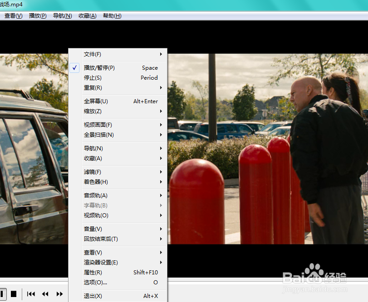The width and height of the screenshot is (368, 302).
Task: Open the 导航(N) menu in menu bar
Action: click(63, 16)
